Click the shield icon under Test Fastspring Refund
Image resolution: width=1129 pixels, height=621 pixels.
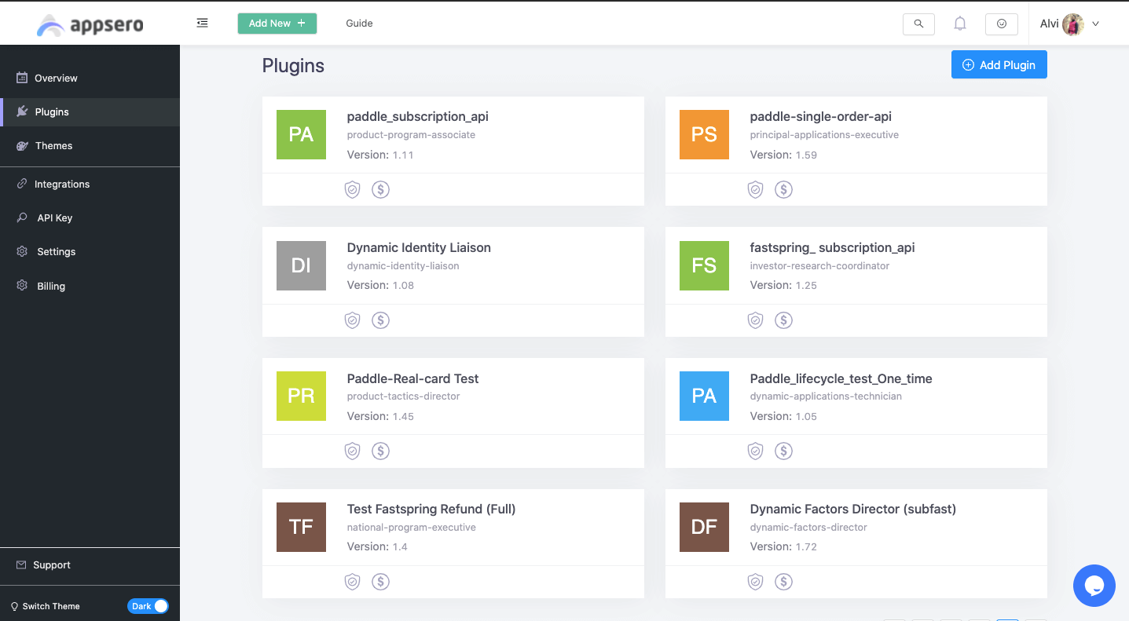(353, 582)
